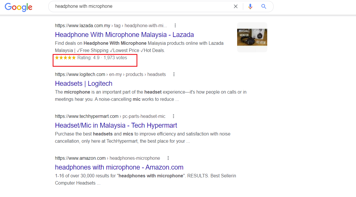The width and height of the screenshot is (356, 197).
Task: Click the Lazada snippet starting "Find deals on"
Action: tap(139, 47)
